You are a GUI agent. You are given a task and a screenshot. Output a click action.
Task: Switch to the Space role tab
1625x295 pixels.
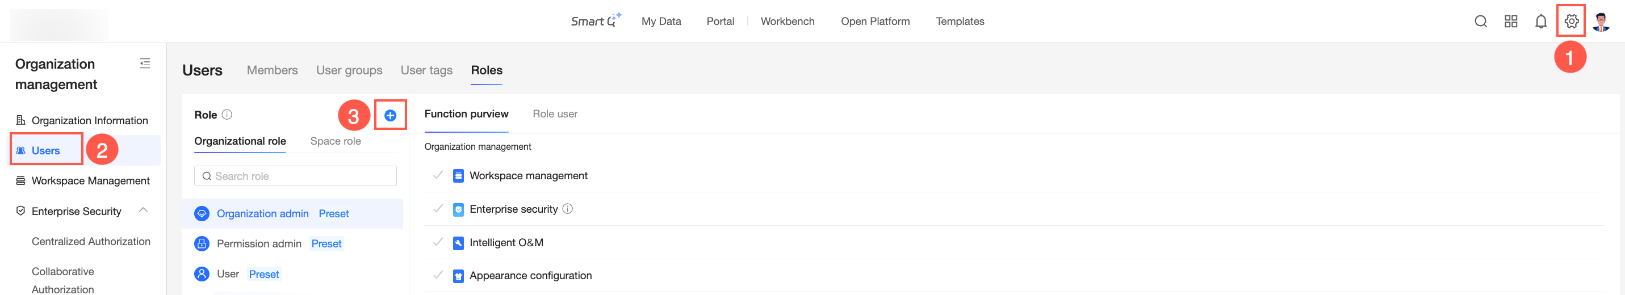335,141
